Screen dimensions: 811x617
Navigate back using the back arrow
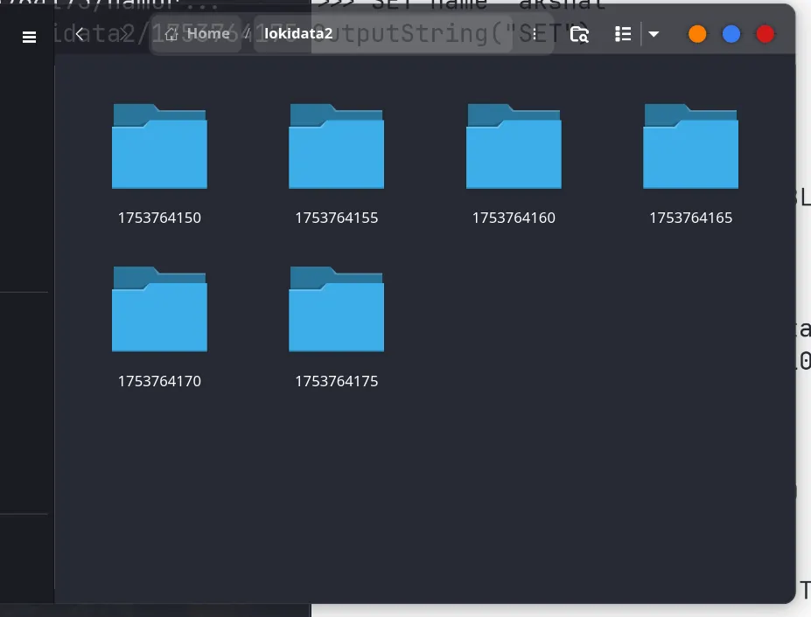point(80,33)
